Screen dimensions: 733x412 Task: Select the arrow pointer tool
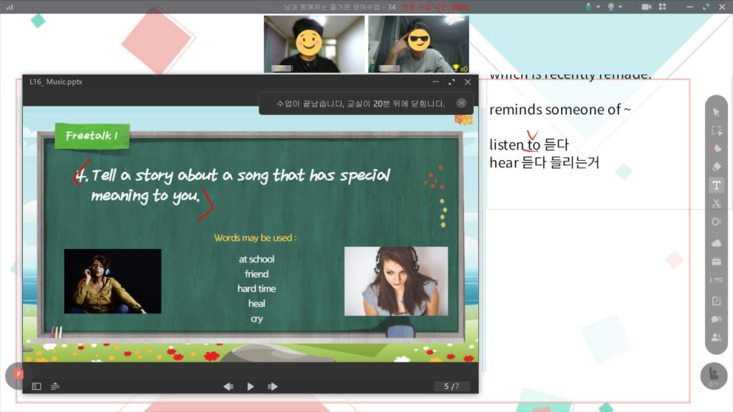coord(716,112)
